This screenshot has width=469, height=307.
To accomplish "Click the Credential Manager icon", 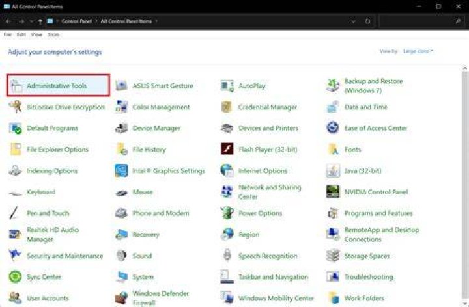I will 227,107.
